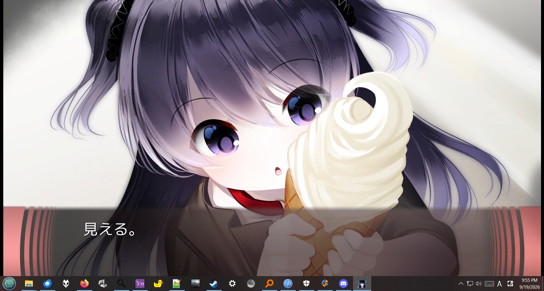The image size is (544, 291).
Task: Open File Explorer from the taskbar
Action: [x=29, y=283]
